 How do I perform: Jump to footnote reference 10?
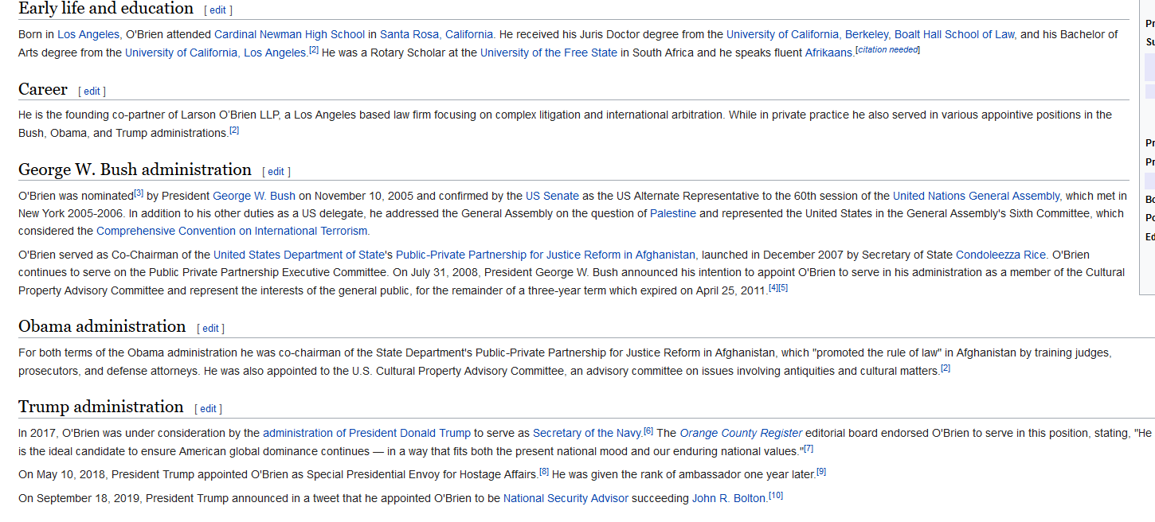(x=776, y=496)
